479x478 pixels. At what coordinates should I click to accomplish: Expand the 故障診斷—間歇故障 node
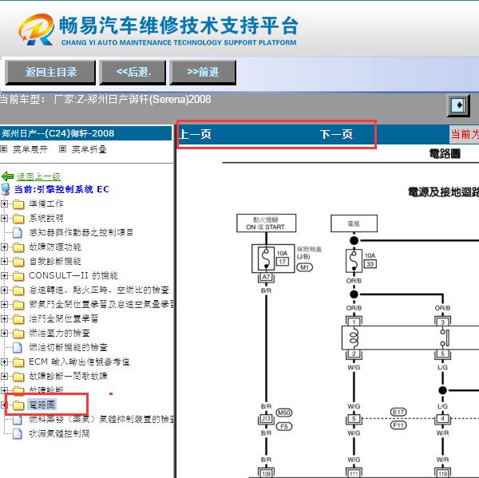(x=4, y=376)
